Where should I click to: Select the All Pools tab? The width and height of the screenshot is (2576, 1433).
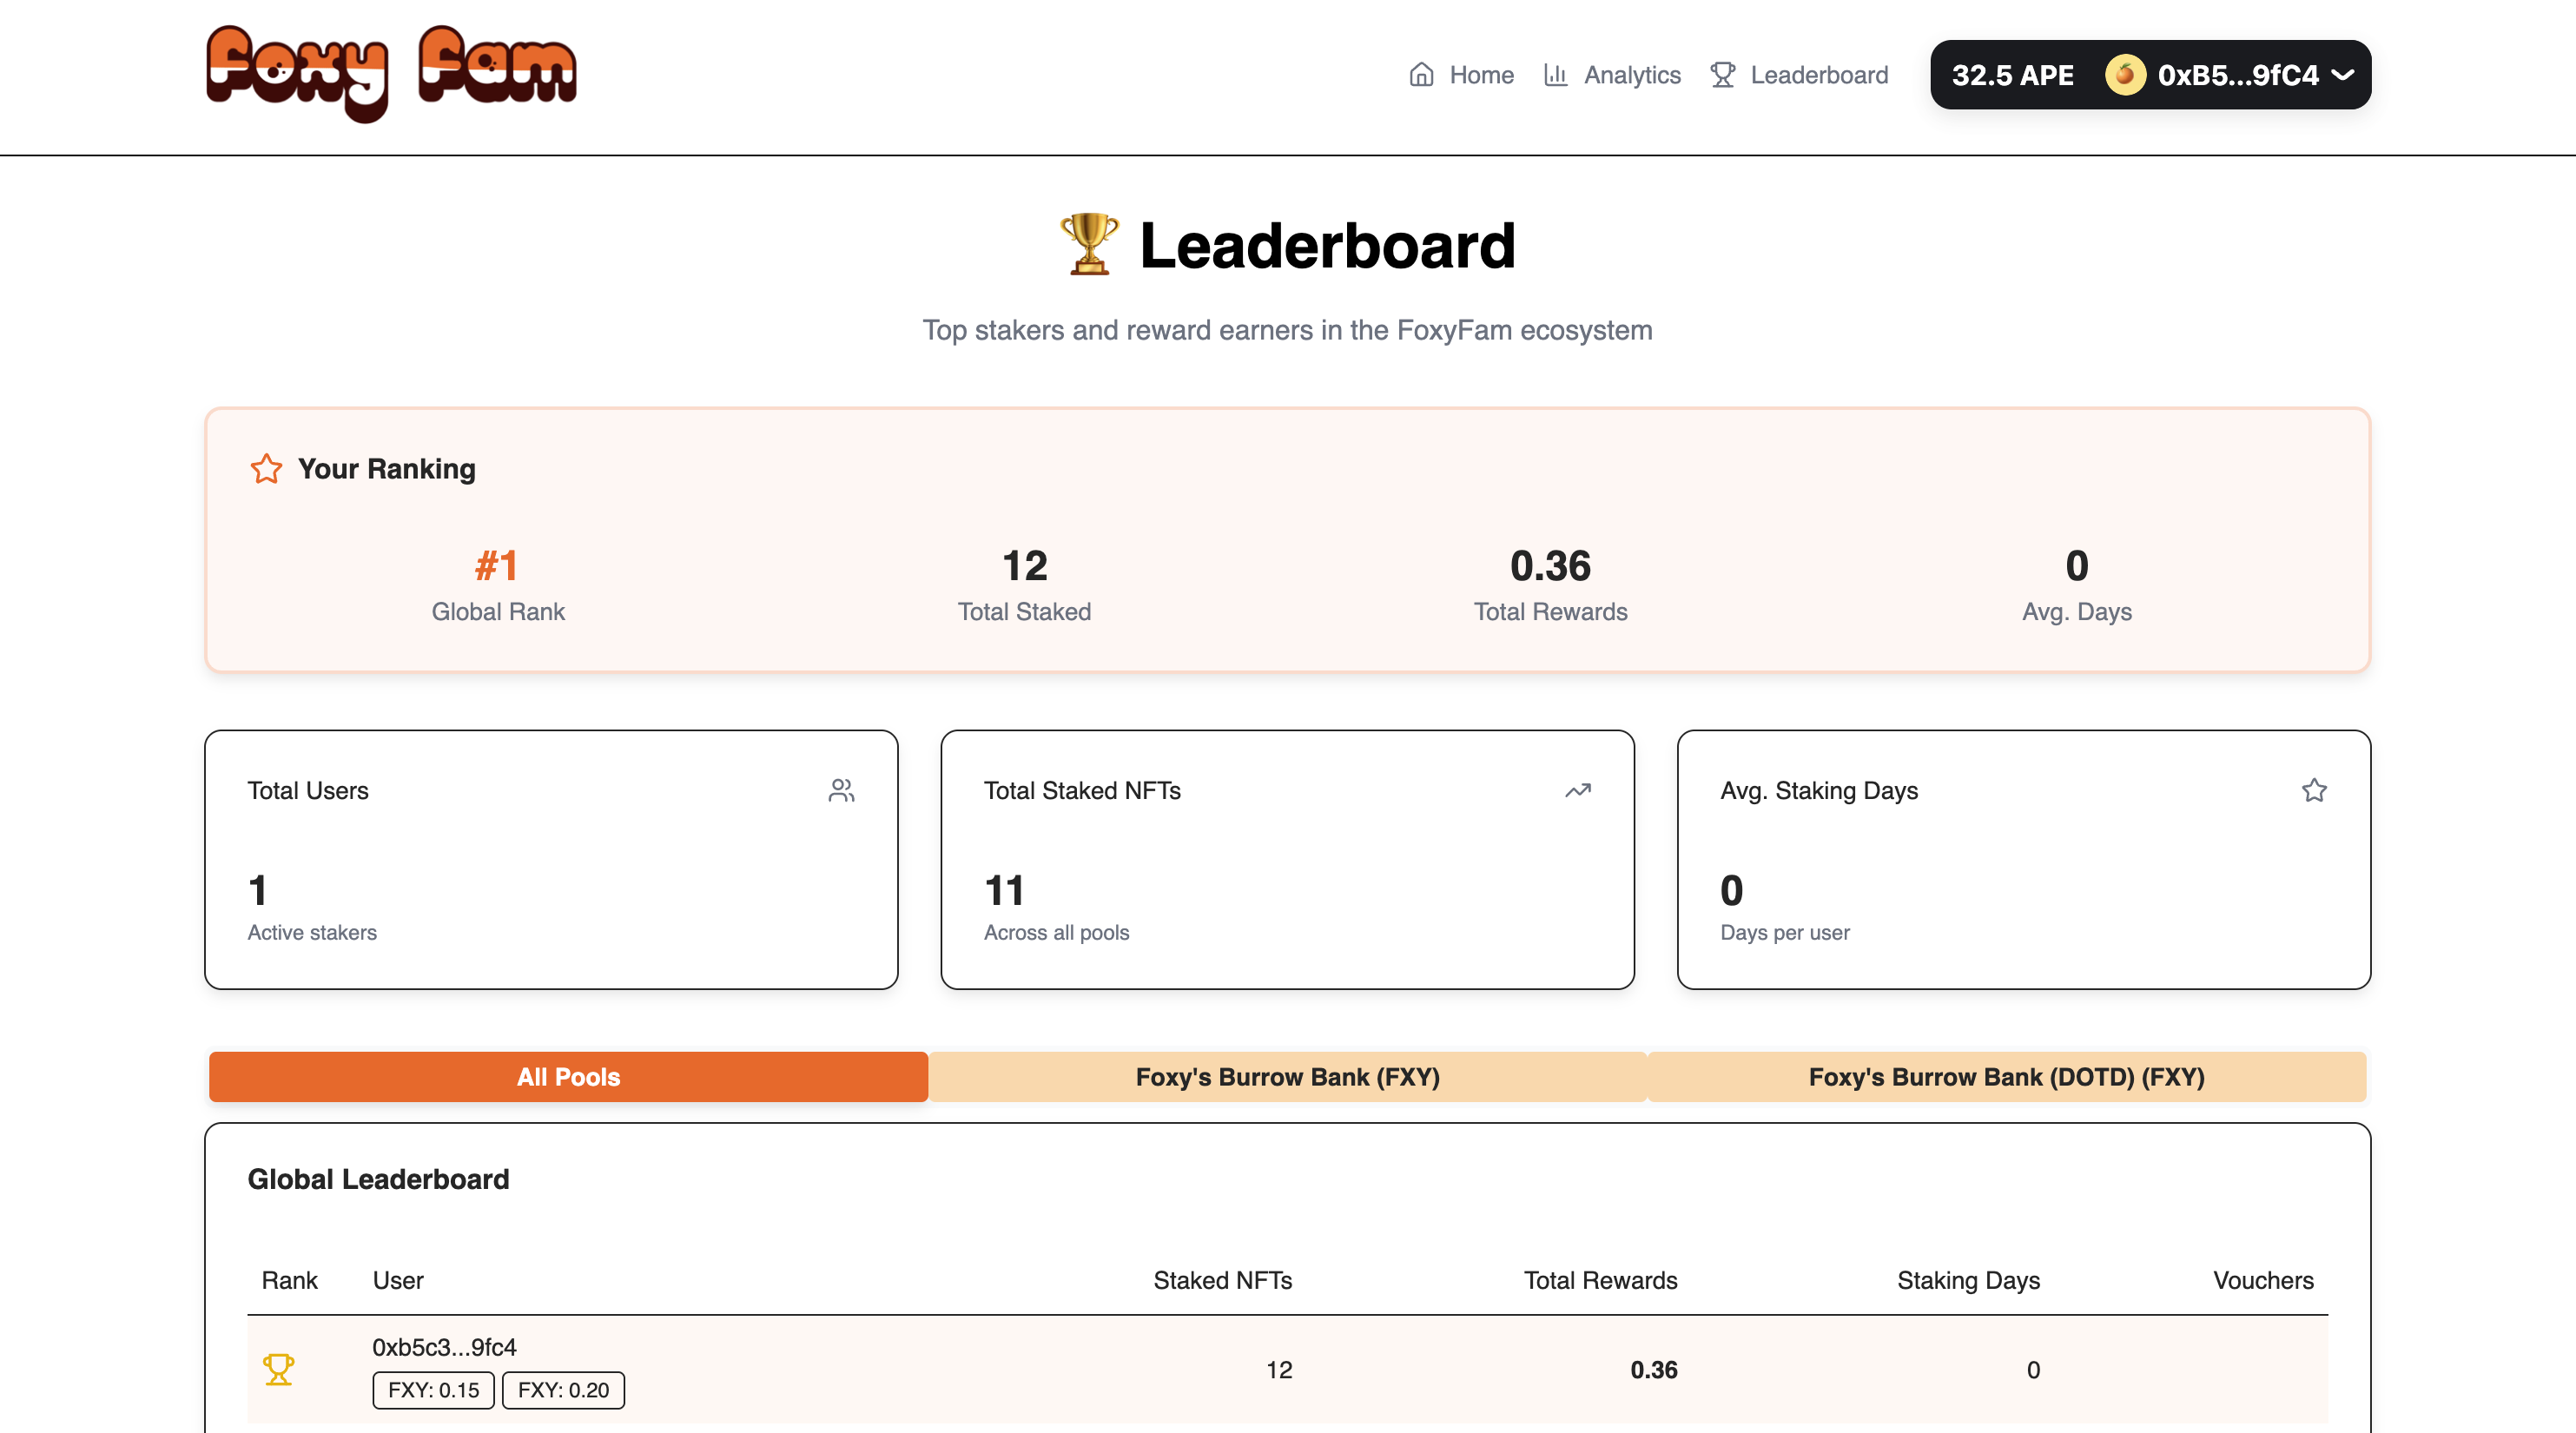click(x=567, y=1077)
